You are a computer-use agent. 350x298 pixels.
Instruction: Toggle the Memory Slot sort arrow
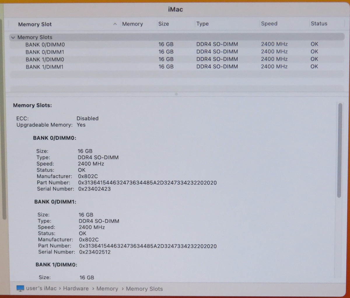click(x=115, y=24)
